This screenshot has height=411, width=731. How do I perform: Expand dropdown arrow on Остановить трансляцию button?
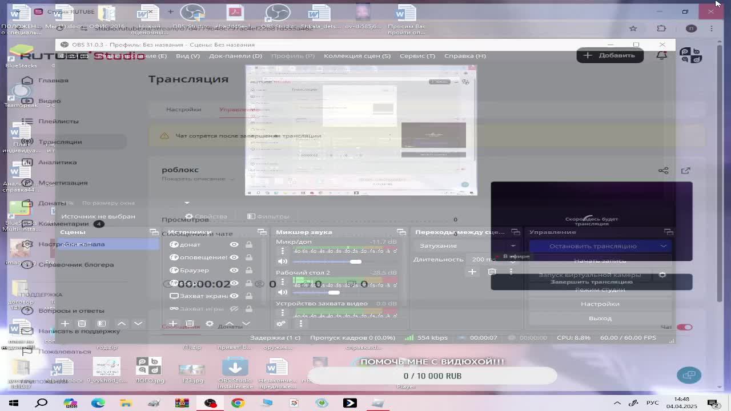664,246
